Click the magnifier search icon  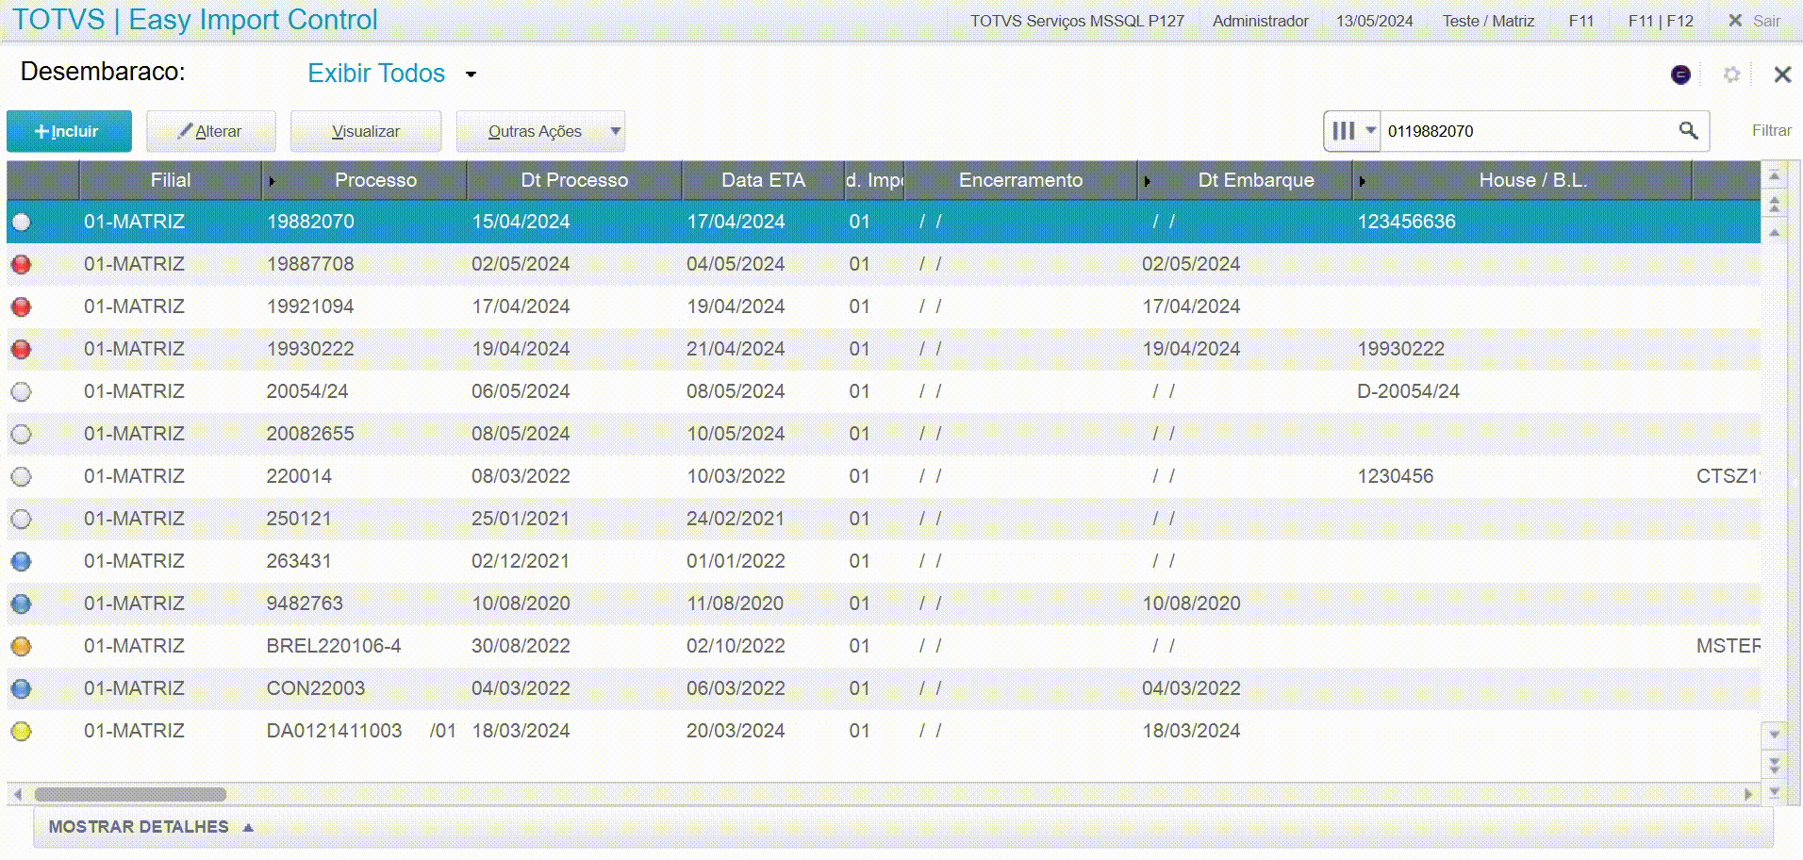pyautogui.click(x=1689, y=131)
